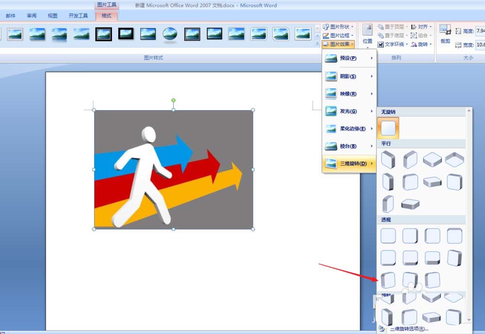Apply third preset in 平行 section's second row

(x=432, y=182)
